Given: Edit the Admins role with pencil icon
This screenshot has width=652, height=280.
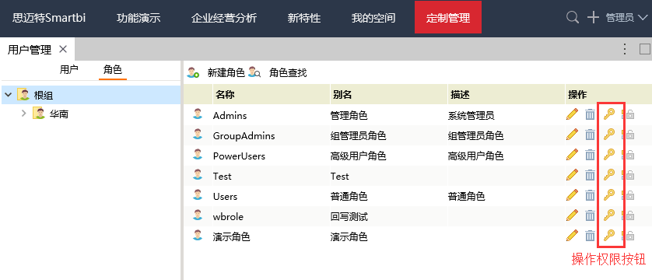Looking at the screenshot, I should point(572,114).
